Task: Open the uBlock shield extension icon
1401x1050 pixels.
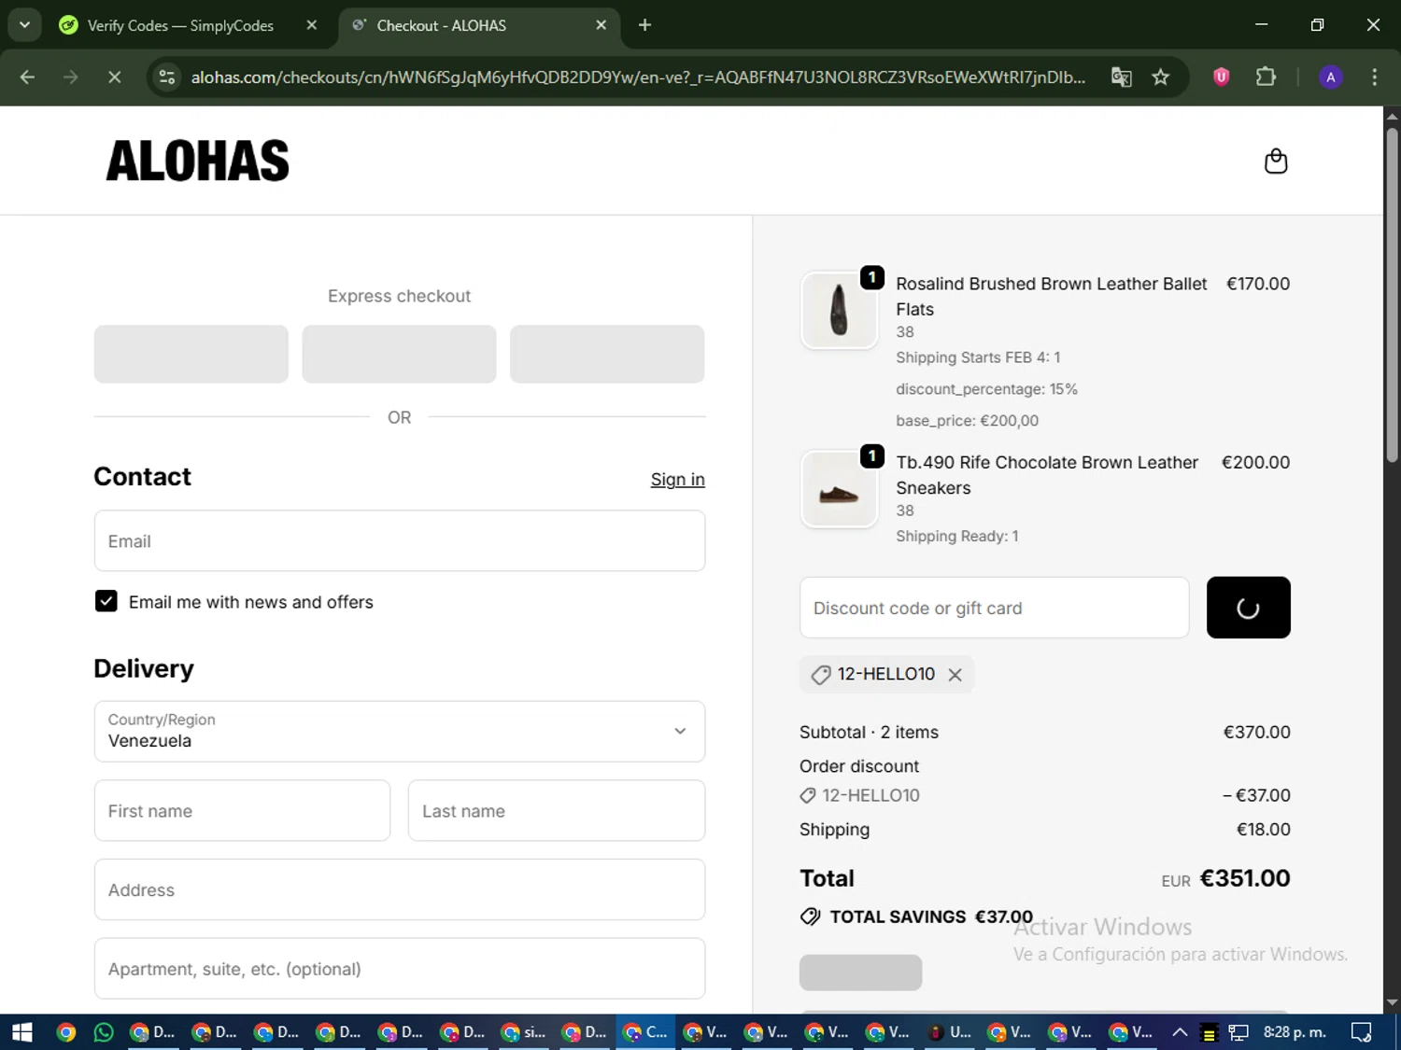Action: click(1222, 77)
